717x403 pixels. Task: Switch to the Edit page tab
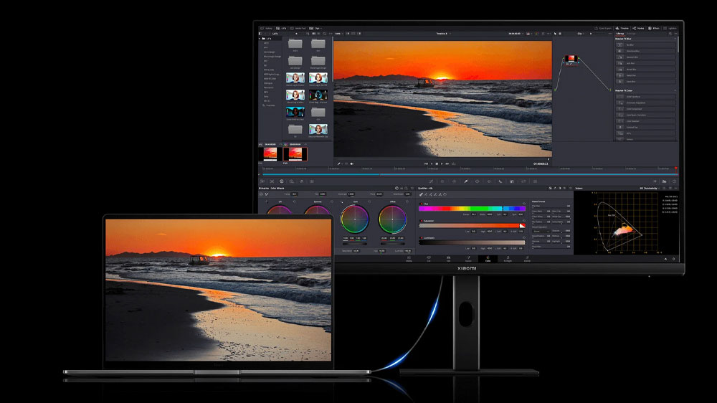[x=448, y=259]
